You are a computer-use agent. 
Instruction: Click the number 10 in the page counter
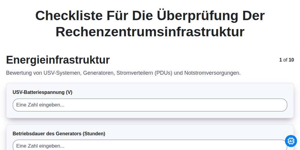pyautogui.click(x=291, y=60)
